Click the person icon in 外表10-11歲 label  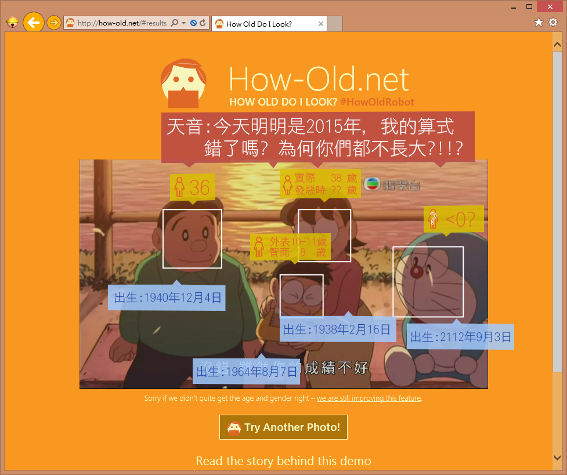[259, 246]
